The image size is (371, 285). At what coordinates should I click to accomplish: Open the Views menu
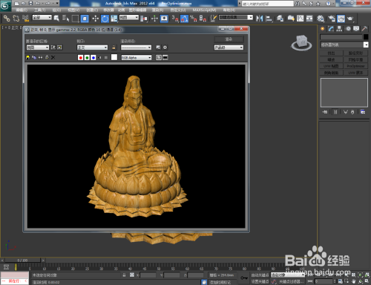click(73, 10)
